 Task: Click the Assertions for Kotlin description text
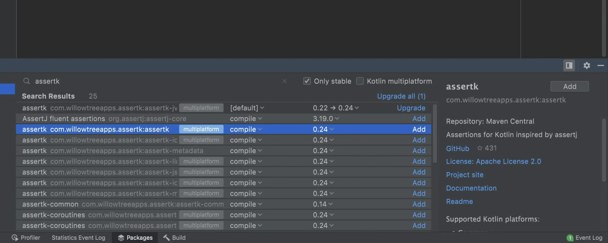[x=512, y=135]
